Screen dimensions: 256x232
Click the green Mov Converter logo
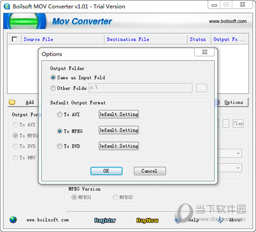25,21
